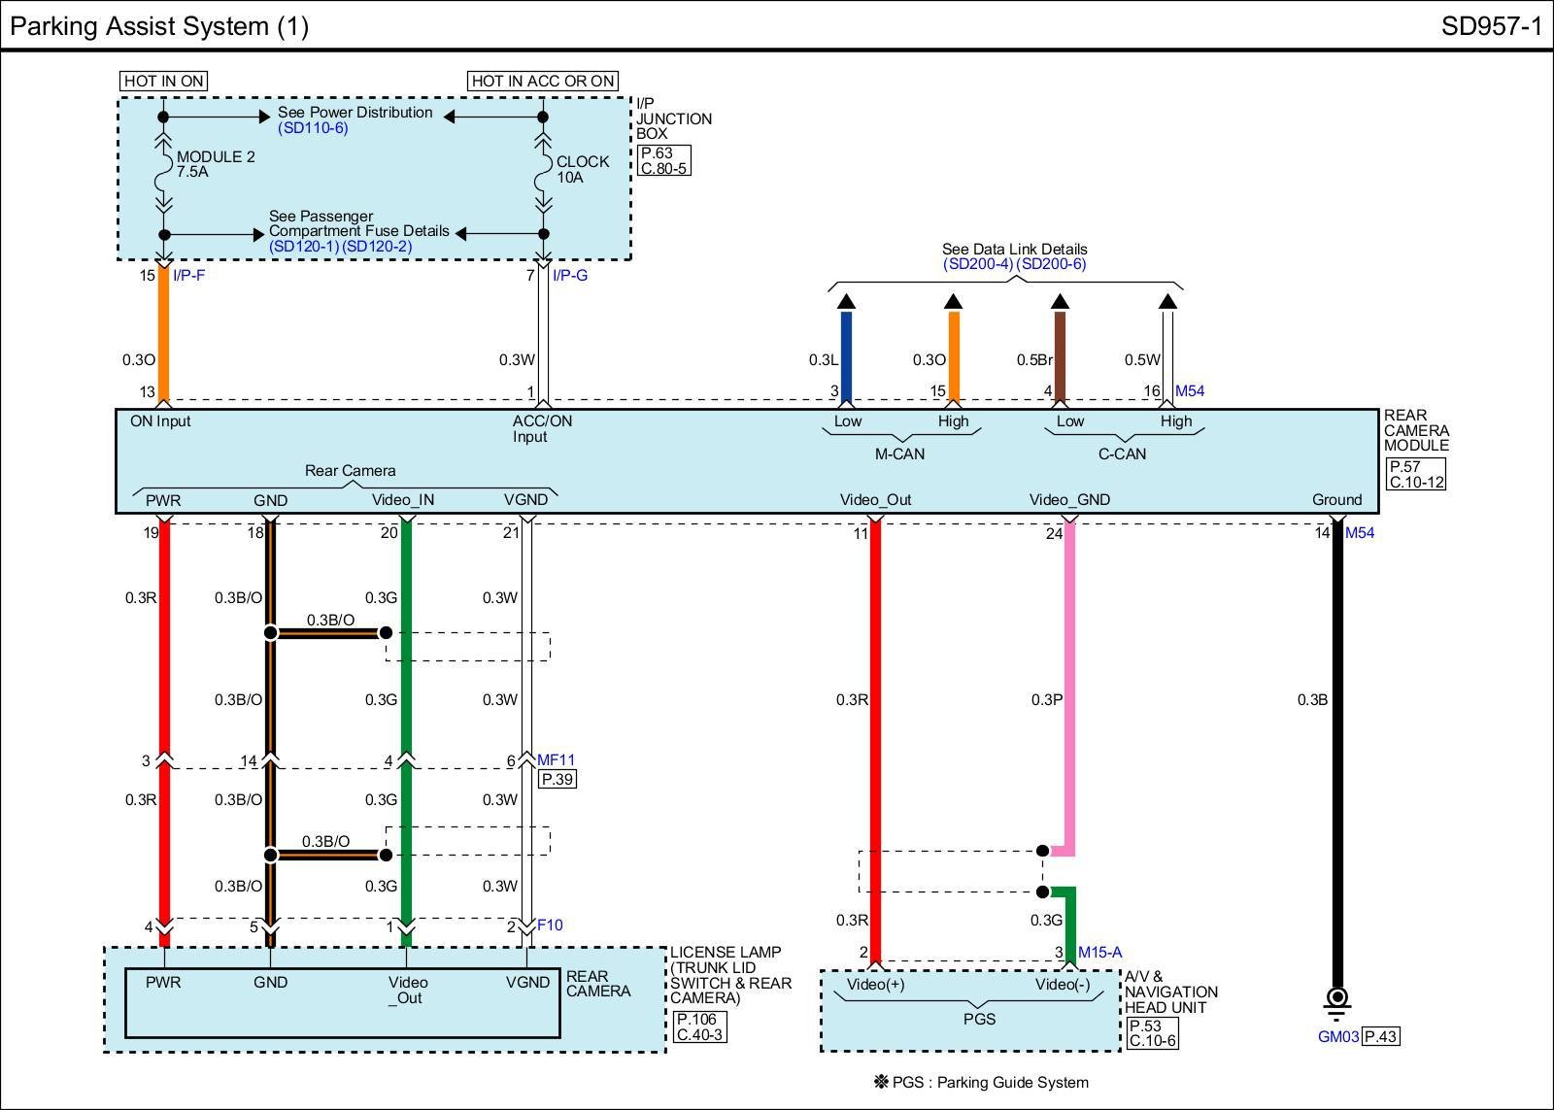The height and width of the screenshot is (1110, 1554).
Task: Click the P.106 page reference box
Action: click(x=696, y=1020)
